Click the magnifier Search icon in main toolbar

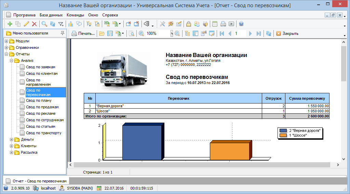(x=44, y=24)
